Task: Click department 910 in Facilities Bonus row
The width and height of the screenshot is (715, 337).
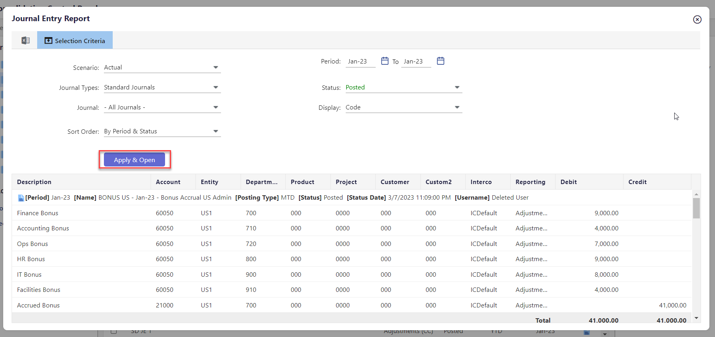Action: coord(251,290)
